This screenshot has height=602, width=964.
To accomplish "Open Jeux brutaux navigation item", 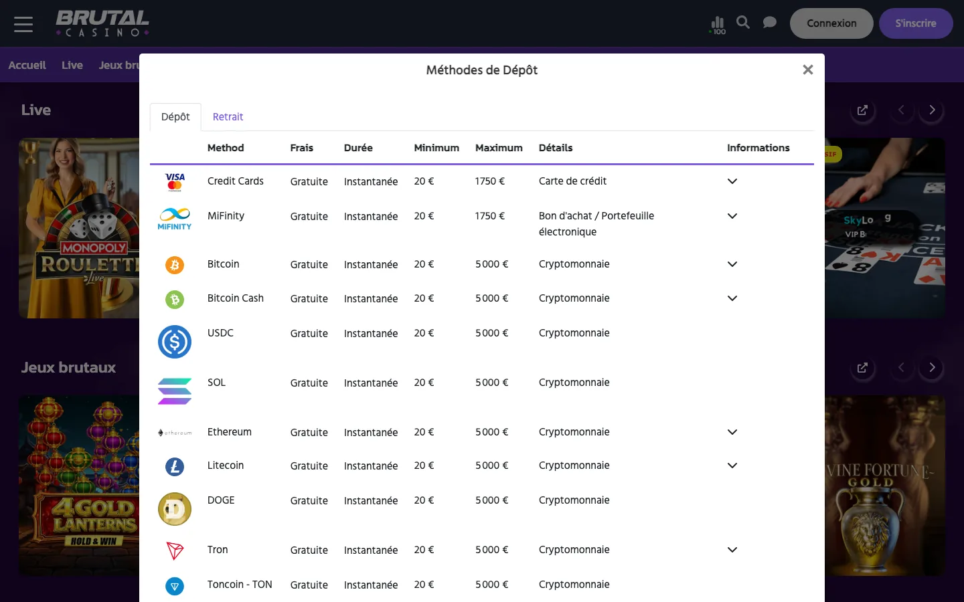I will 119,65.
